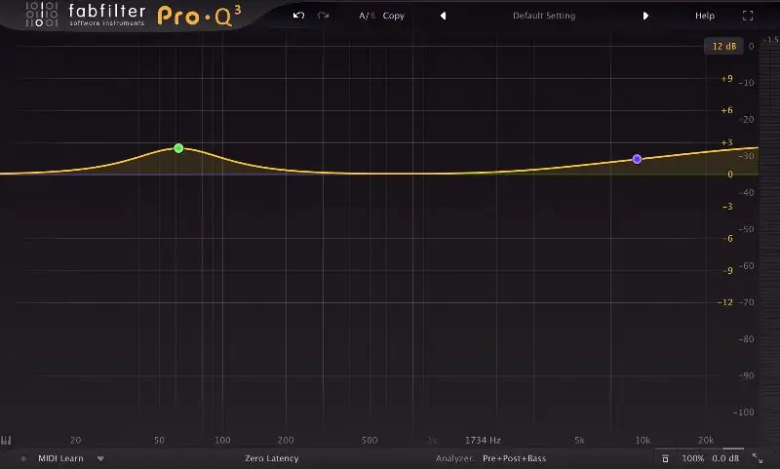Click the Undo arrow icon

click(x=299, y=16)
